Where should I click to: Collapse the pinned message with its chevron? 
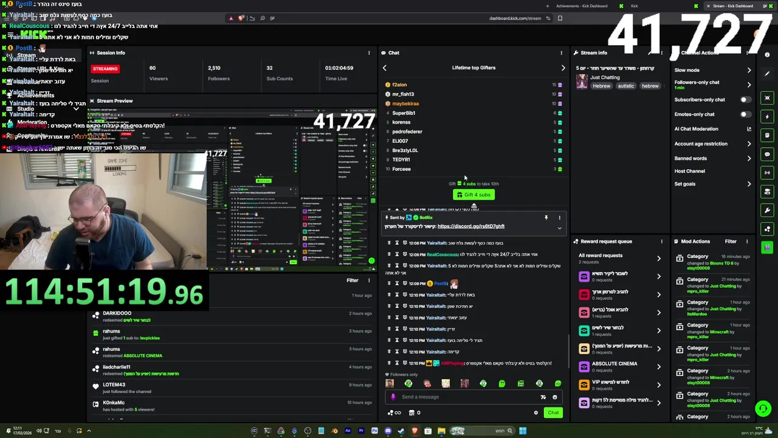point(559,228)
